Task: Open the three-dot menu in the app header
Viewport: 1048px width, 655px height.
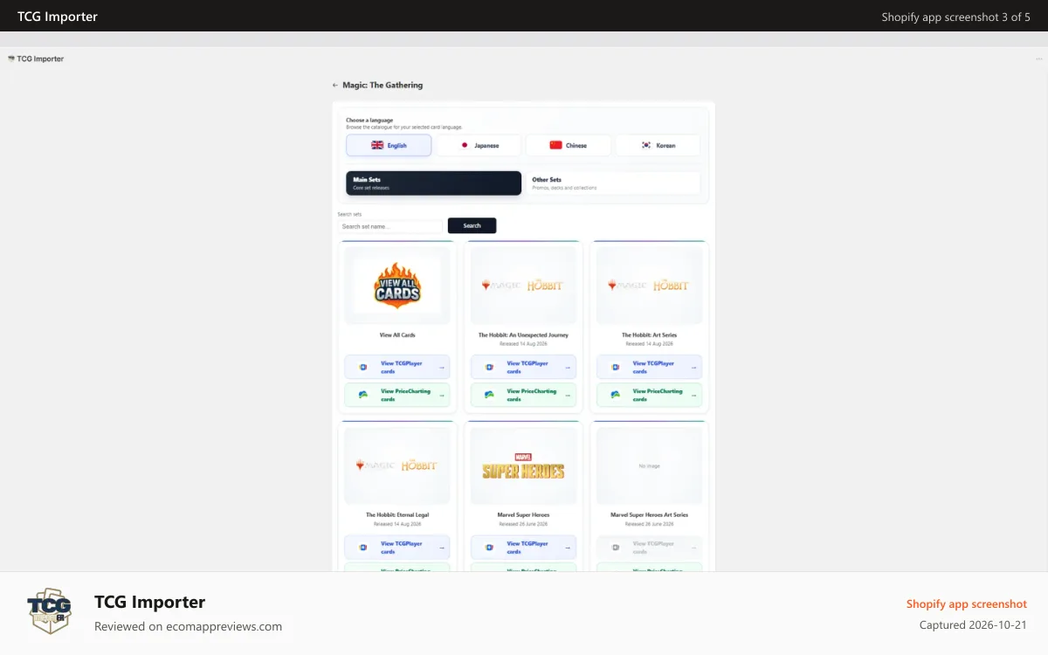Action: pyautogui.click(x=1038, y=59)
